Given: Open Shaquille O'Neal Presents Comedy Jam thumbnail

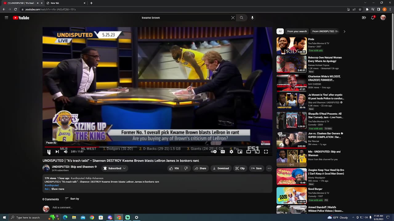Looking at the screenshot, I should point(291,120).
